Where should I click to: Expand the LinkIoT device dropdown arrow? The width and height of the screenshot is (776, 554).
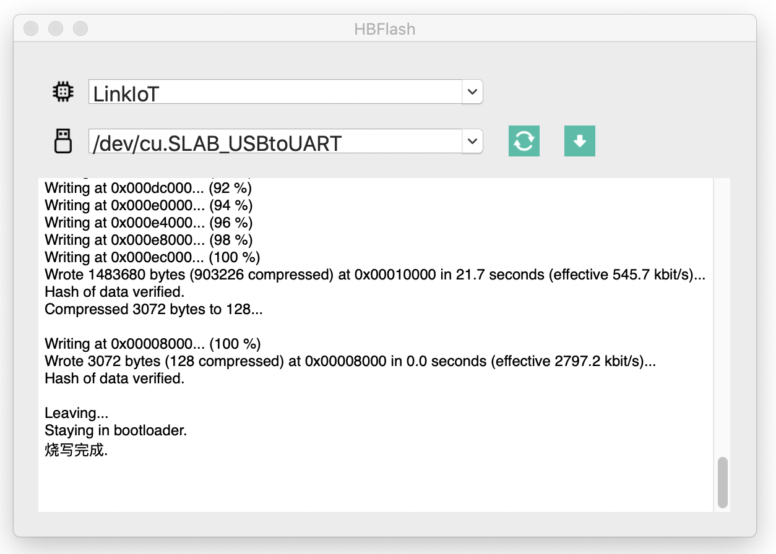[472, 92]
